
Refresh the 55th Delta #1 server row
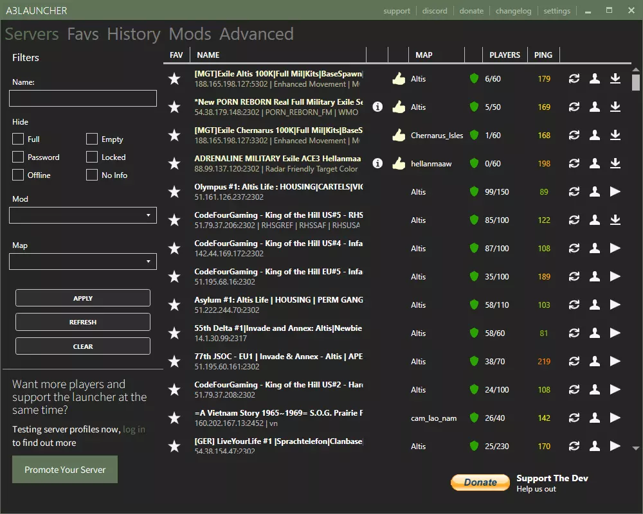[x=574, y=333]
